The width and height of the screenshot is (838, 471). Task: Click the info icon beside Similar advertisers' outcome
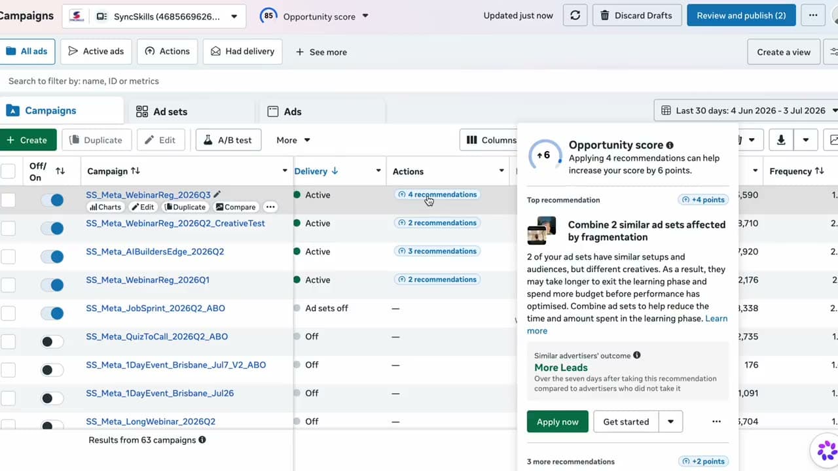pos(636,355)
